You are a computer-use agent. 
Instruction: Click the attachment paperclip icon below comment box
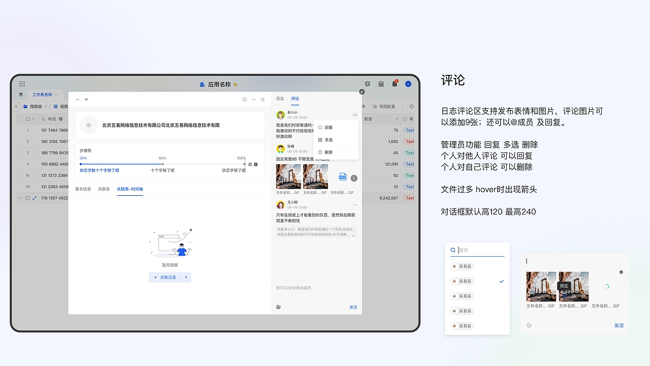[x=279, y=306]
